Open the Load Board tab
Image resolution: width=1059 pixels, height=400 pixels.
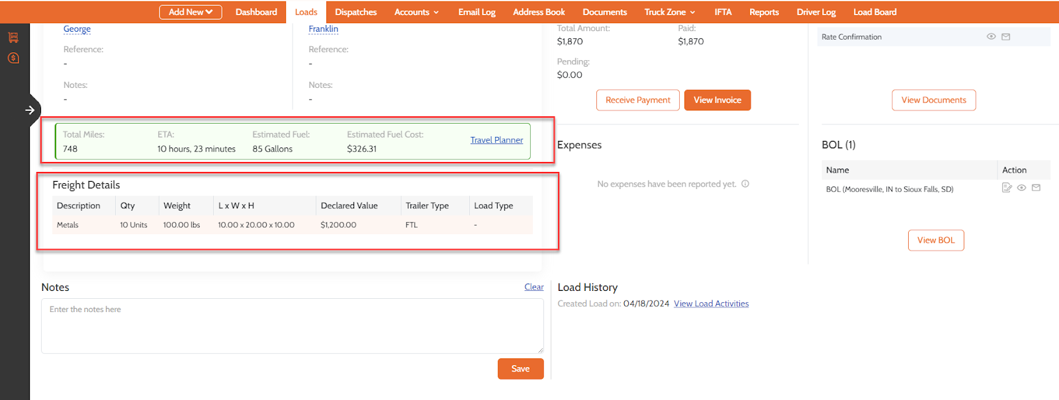pos(875,12)
